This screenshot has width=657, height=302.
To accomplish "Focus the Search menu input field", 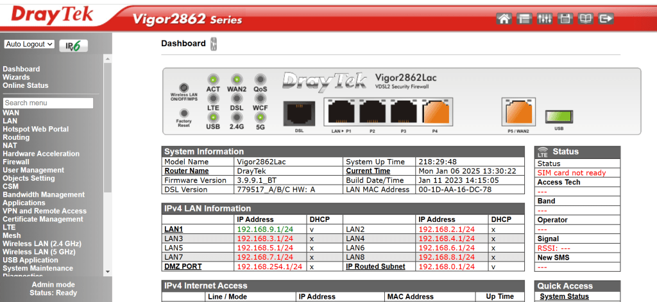I will tap(47, 103).
